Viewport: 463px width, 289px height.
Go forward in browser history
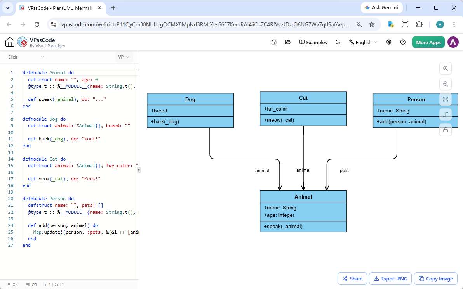point(23,24)
